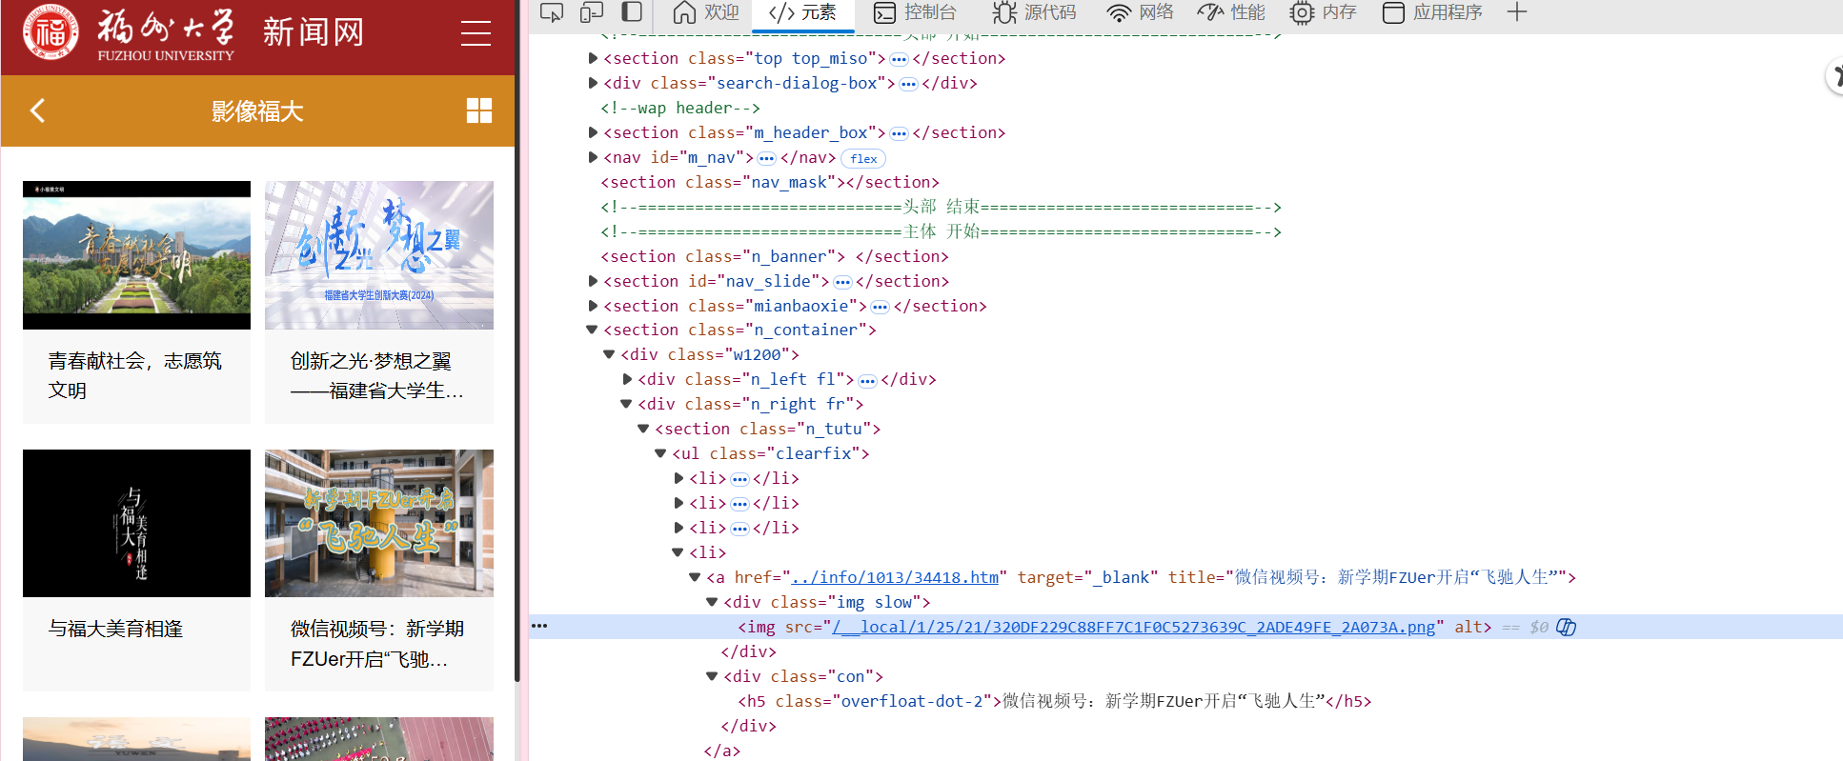Open the 内存 memory tab
This screenshot has width=1843, height=761.
click(1323, 12)
